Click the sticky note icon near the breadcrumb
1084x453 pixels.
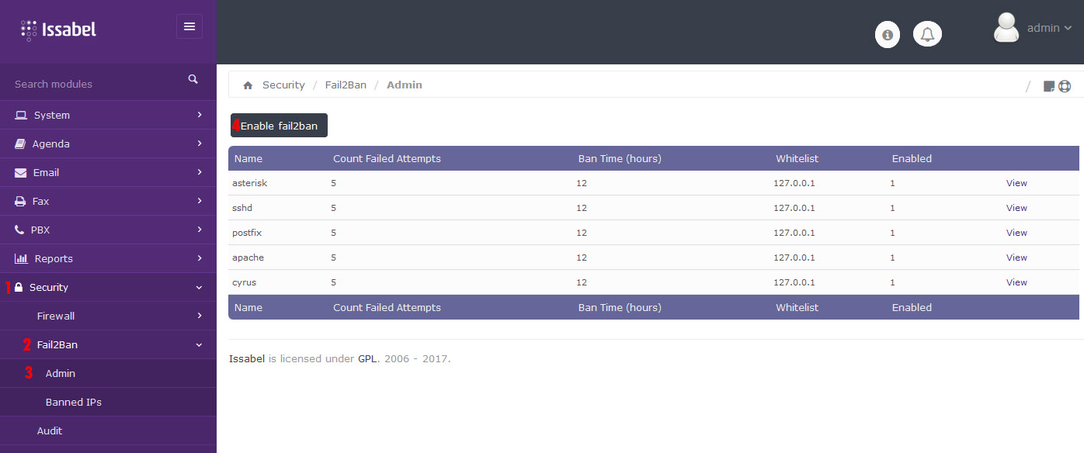(x=1049, y=86)
